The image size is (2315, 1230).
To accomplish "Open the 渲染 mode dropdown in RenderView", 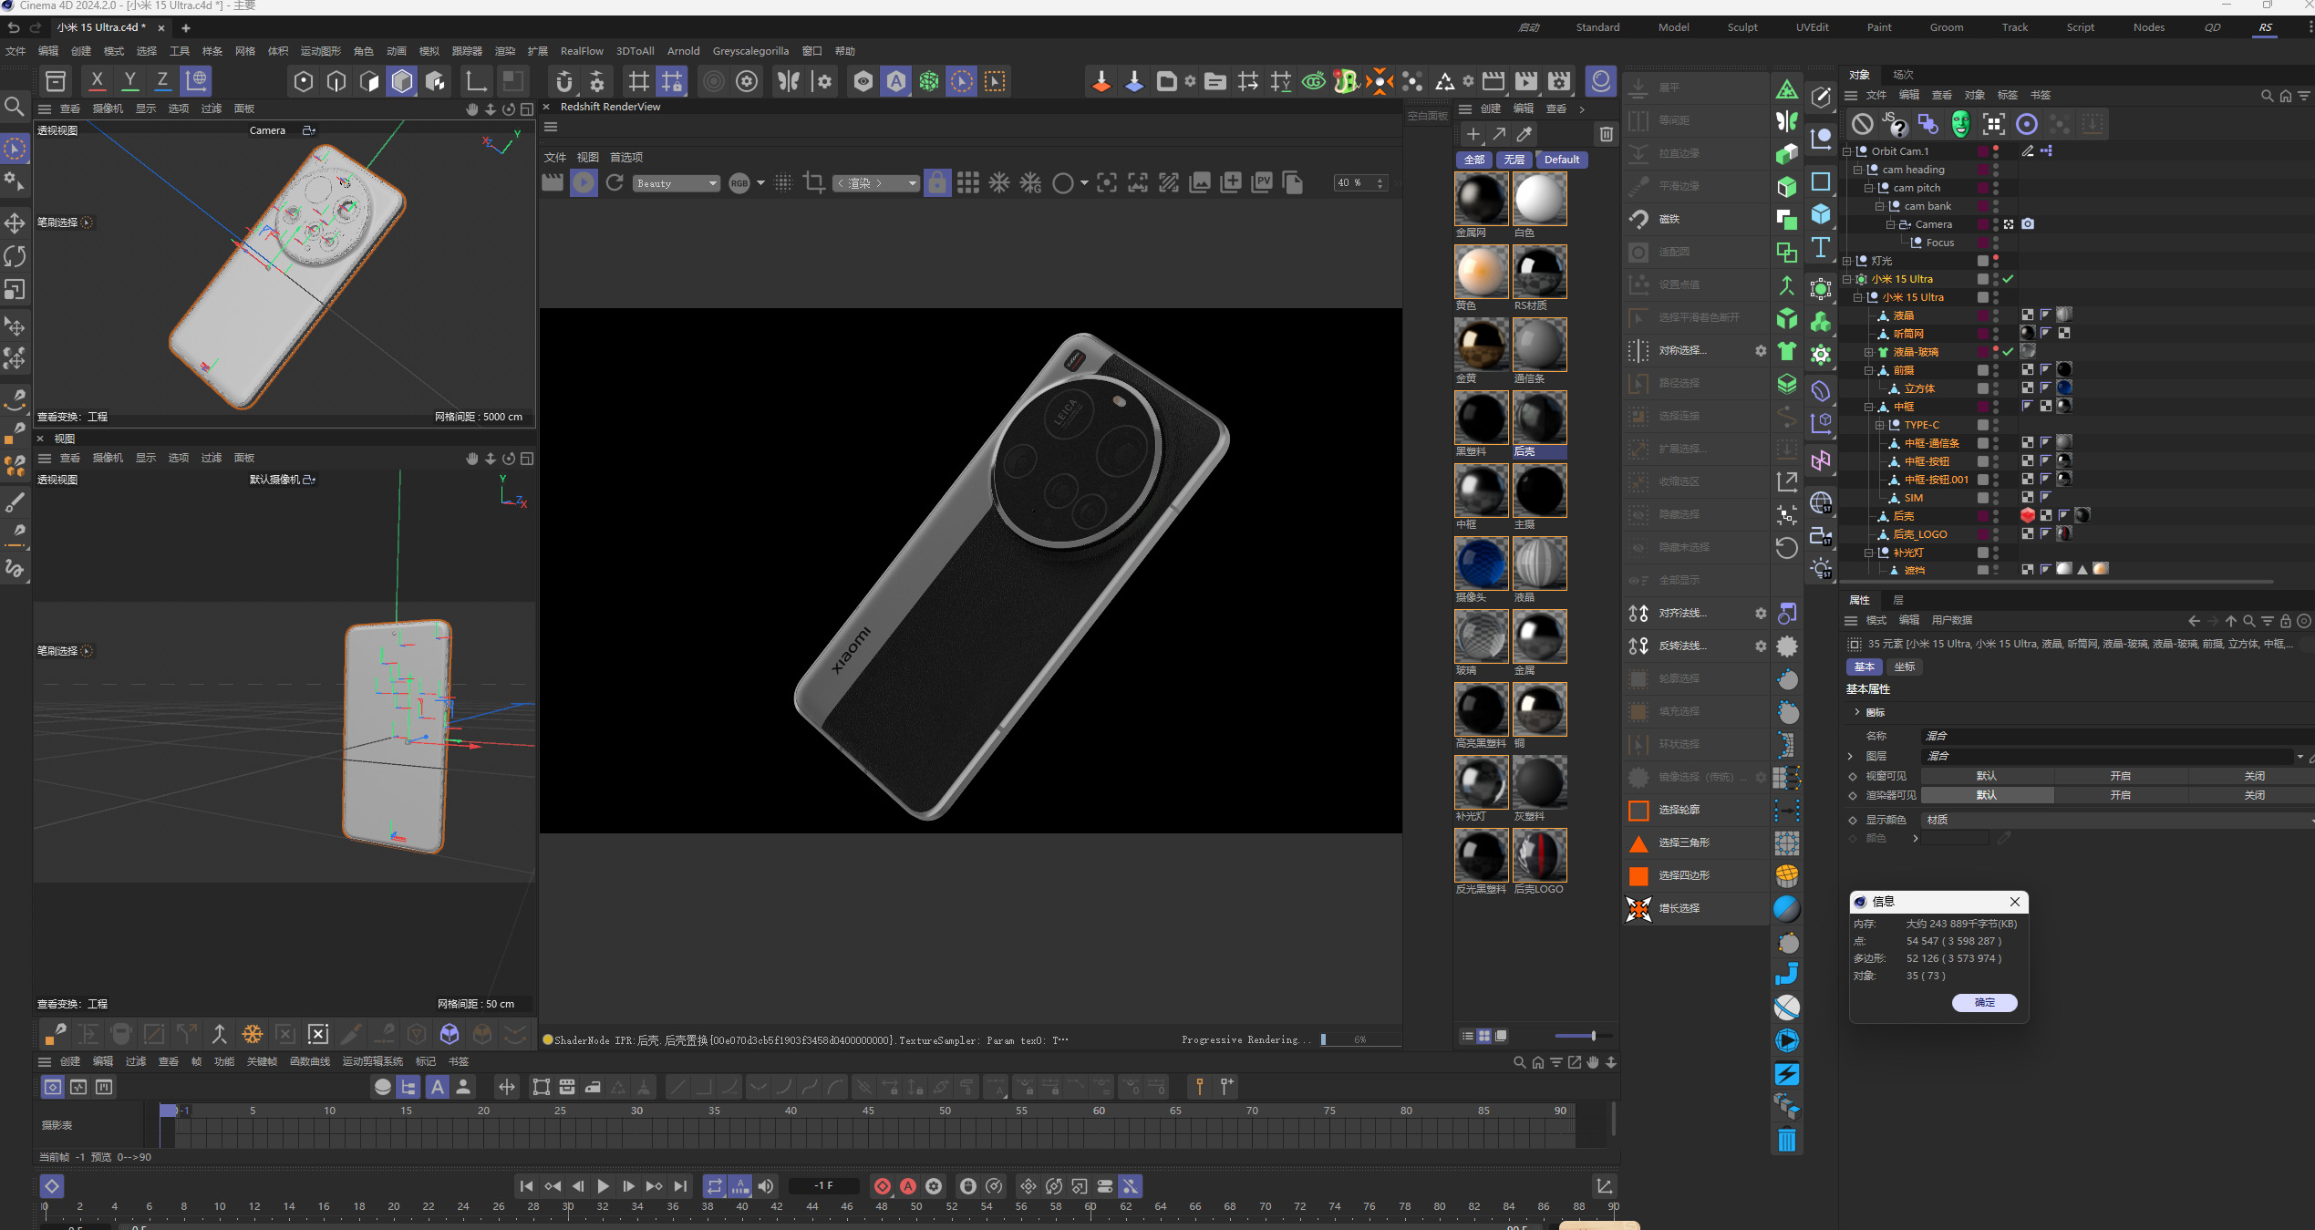I will [875, 183].
